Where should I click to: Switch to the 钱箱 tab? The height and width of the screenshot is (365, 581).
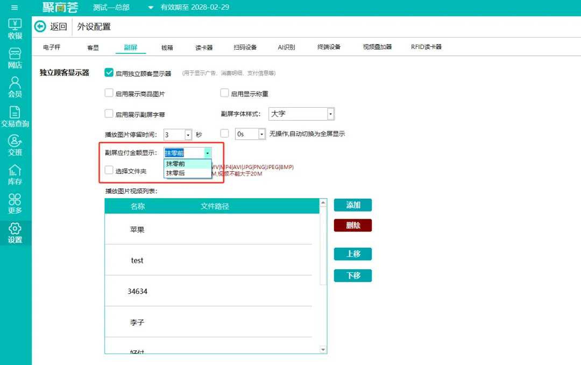167,47
